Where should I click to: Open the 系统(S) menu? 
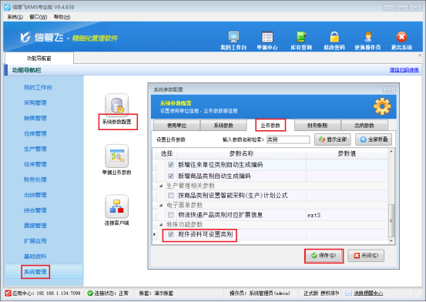point(15,17)
